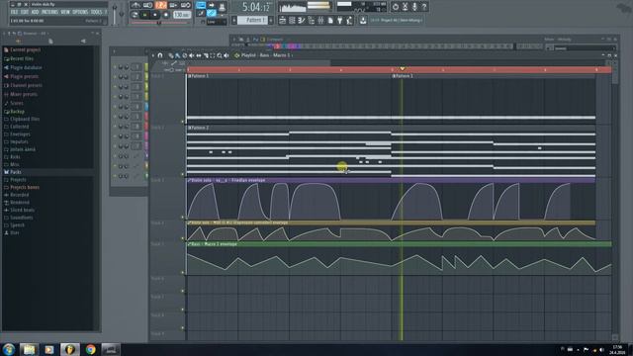This screenshot has width=633, height=356.
Task: Click the browser reread file icon
Action: click(50, 41)
